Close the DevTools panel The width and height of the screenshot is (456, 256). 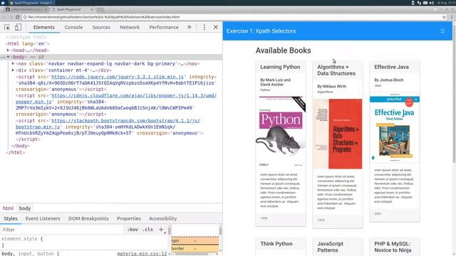click(x=215, y=27)
